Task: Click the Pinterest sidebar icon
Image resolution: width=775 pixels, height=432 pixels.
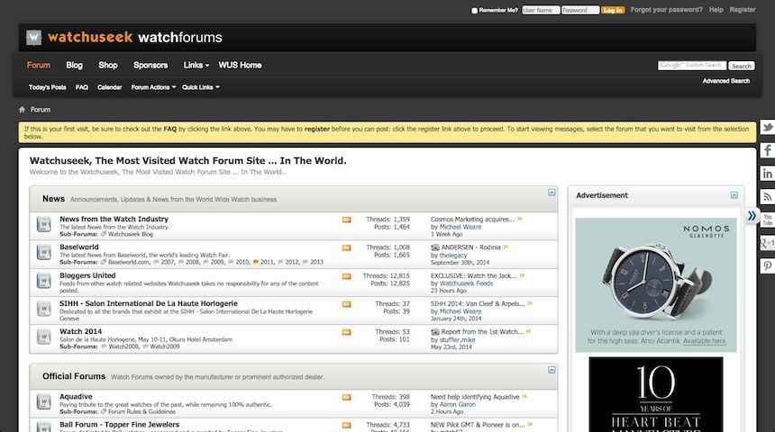Action: (767, 265)
